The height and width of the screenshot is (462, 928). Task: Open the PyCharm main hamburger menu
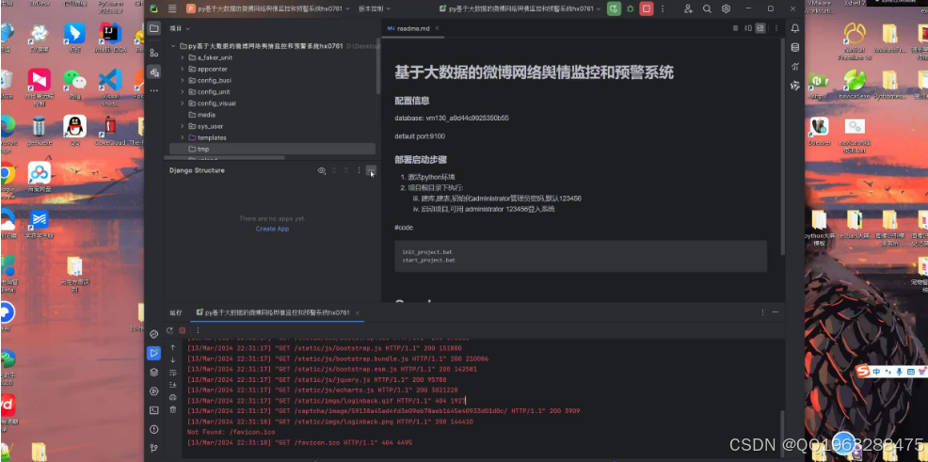[172, 8]
